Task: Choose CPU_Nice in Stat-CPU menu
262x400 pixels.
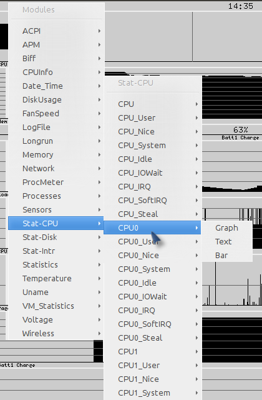Action: tap(152, 132)
